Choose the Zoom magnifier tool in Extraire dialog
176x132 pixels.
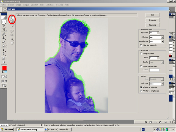[12, 39]
